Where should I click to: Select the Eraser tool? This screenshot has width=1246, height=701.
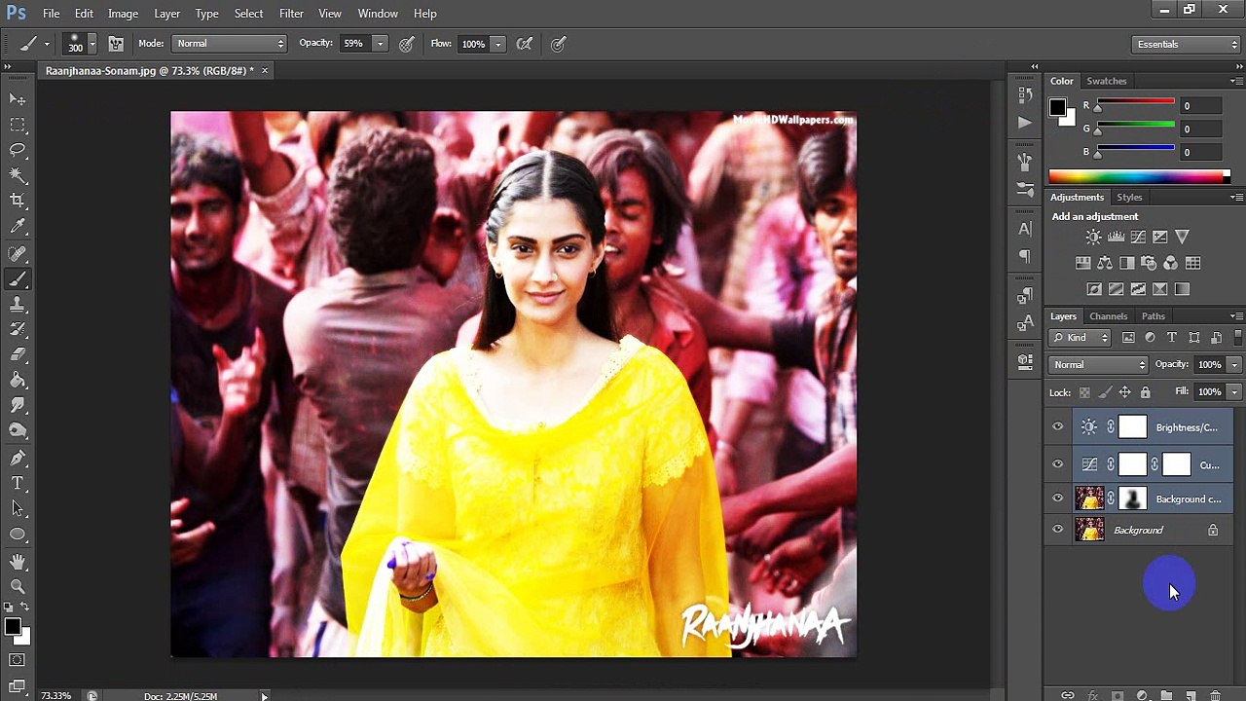[18, 354]
